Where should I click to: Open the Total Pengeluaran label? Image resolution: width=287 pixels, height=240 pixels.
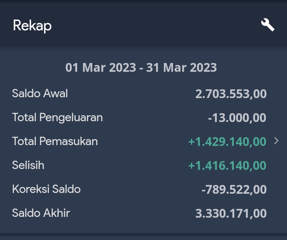click(57, 117)
